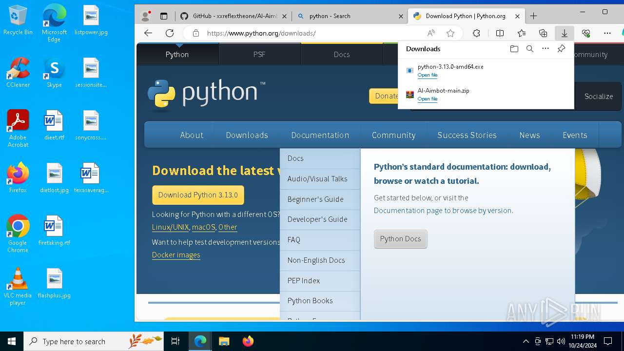This screenshot has height=351, width=624.
Task: Open the Collections icon
Action: click(543, 33)
